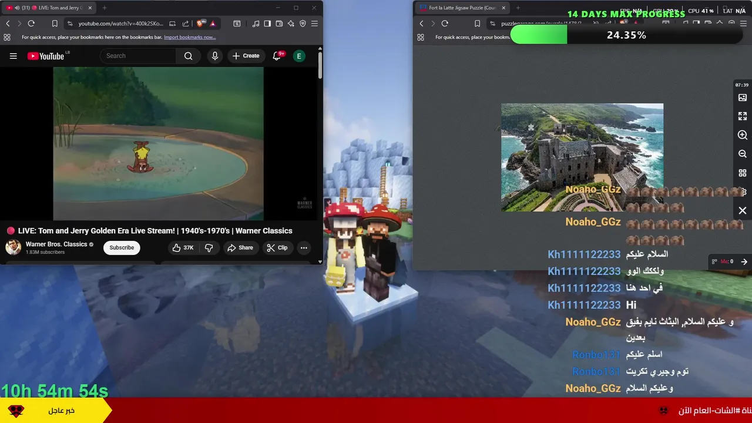Viewport: 752px width, 423px height.
Task: Open the account avatar labeled E
Action: click(299, 56)
